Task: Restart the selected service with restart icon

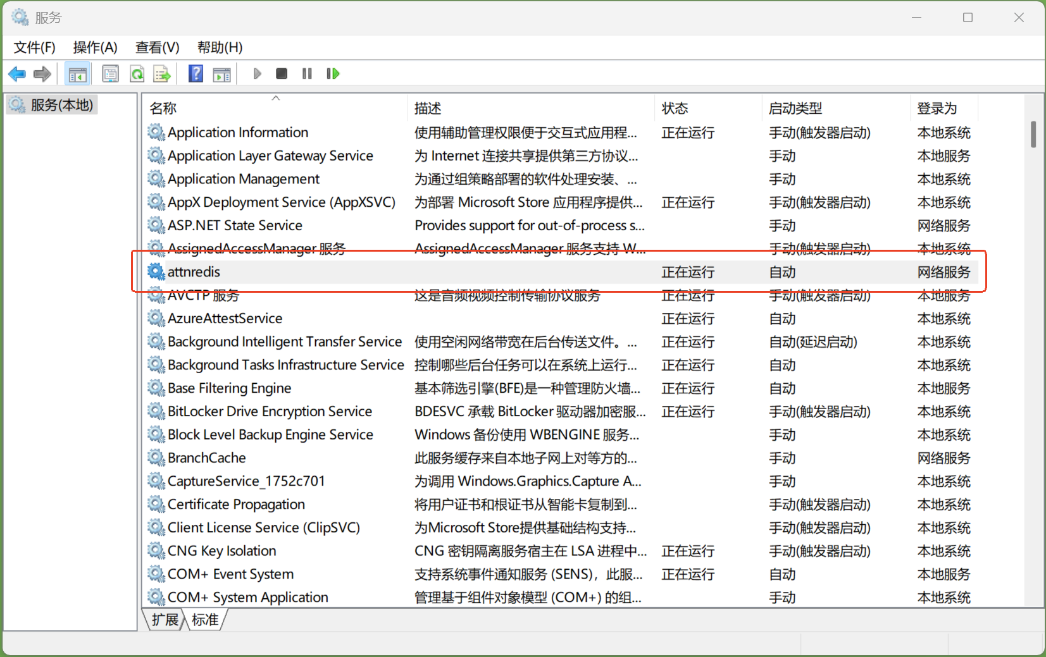Action: [x=333, y=74]
